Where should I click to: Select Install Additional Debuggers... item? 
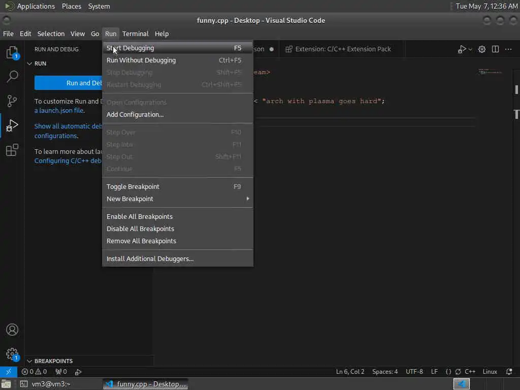coord(178,258)
